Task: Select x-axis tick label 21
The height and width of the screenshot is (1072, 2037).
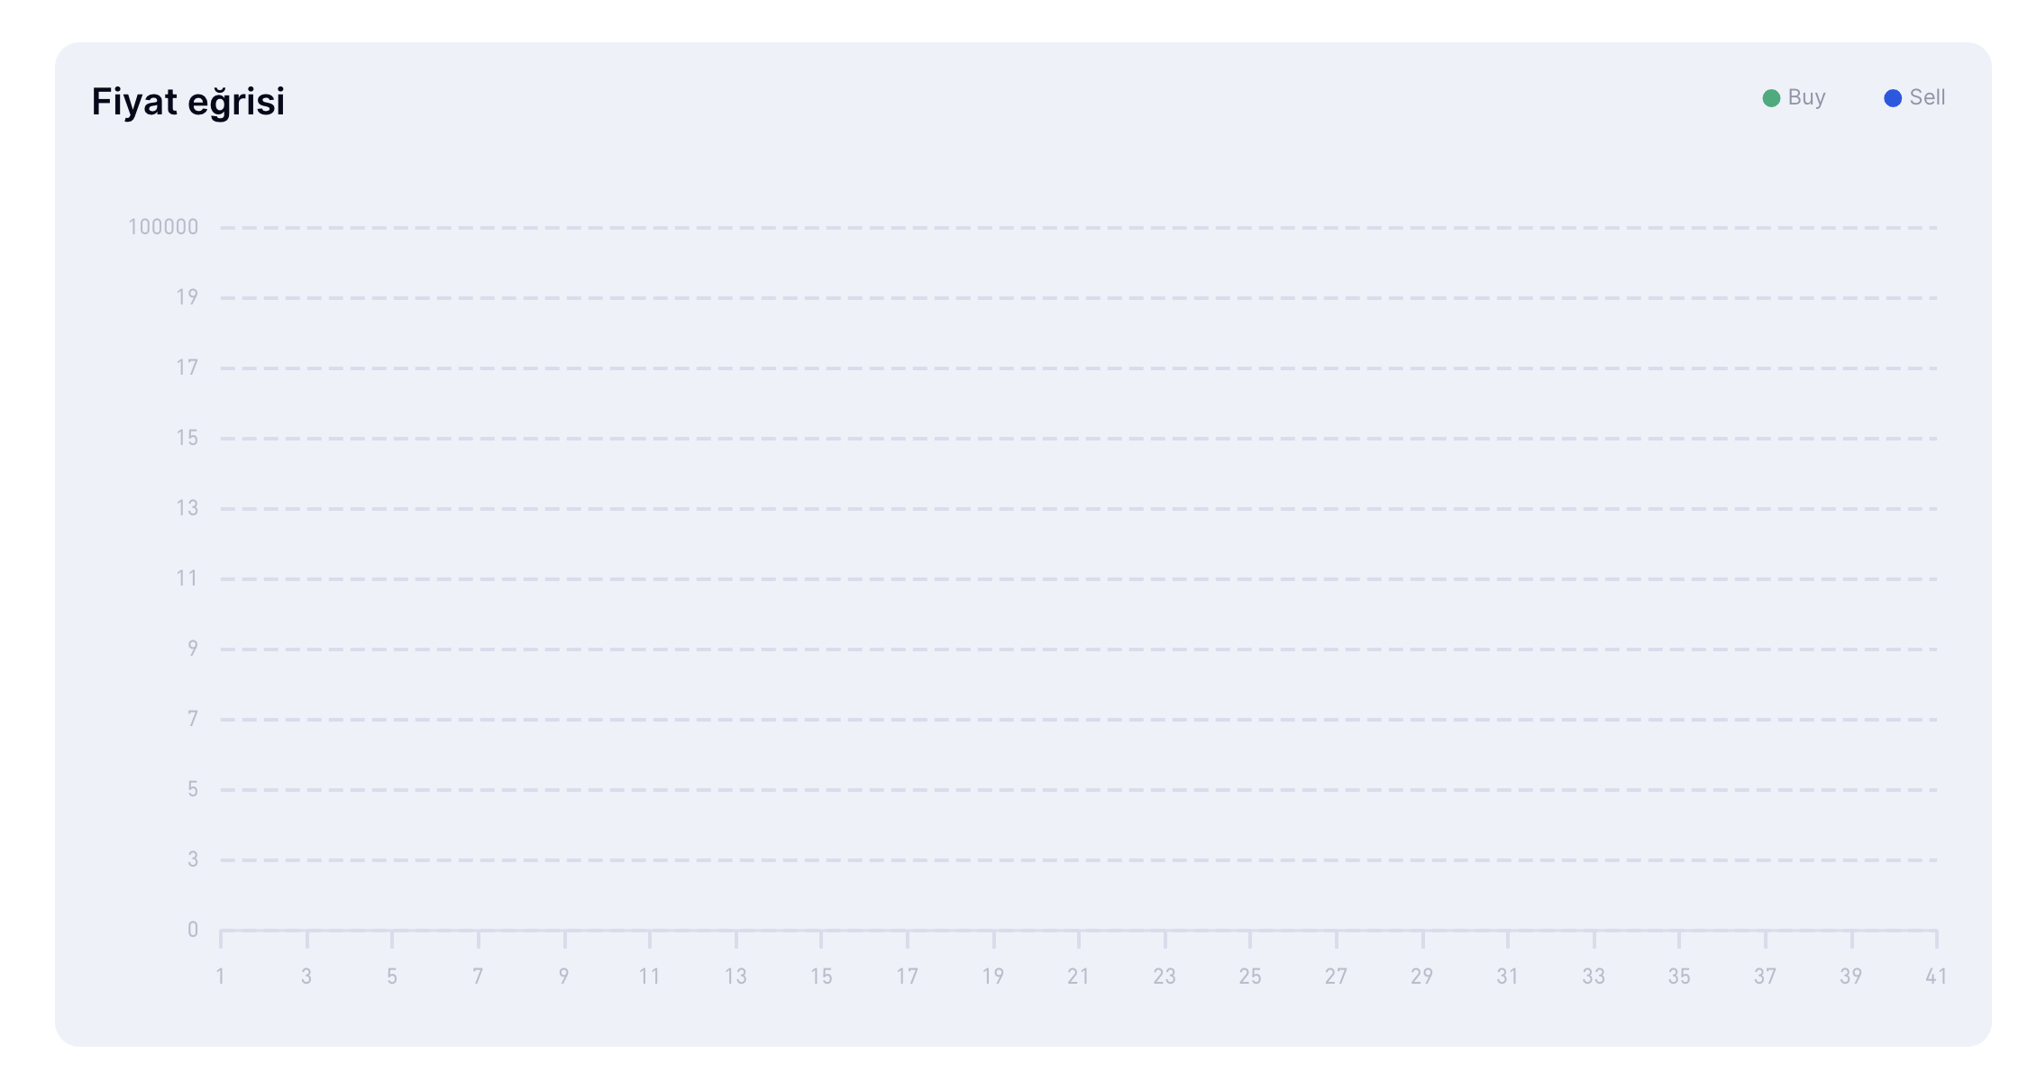Action: (1079, 977)
